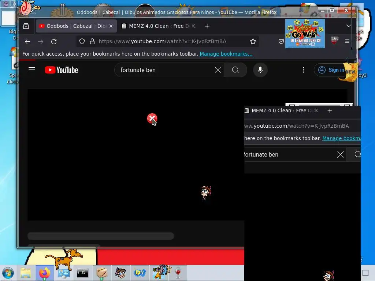This screenshot has width=375, height=281.
Task: Focus the address bar with the full https://www.youtube.com URL
Action: point(163,42)
